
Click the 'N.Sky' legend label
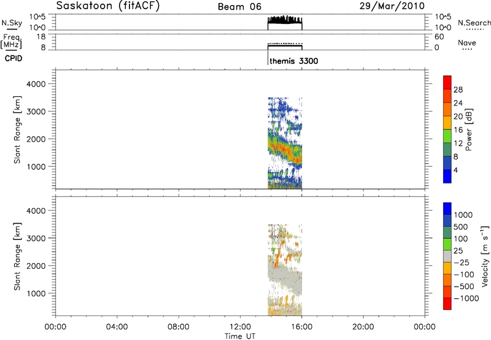[x=12, y=23]
